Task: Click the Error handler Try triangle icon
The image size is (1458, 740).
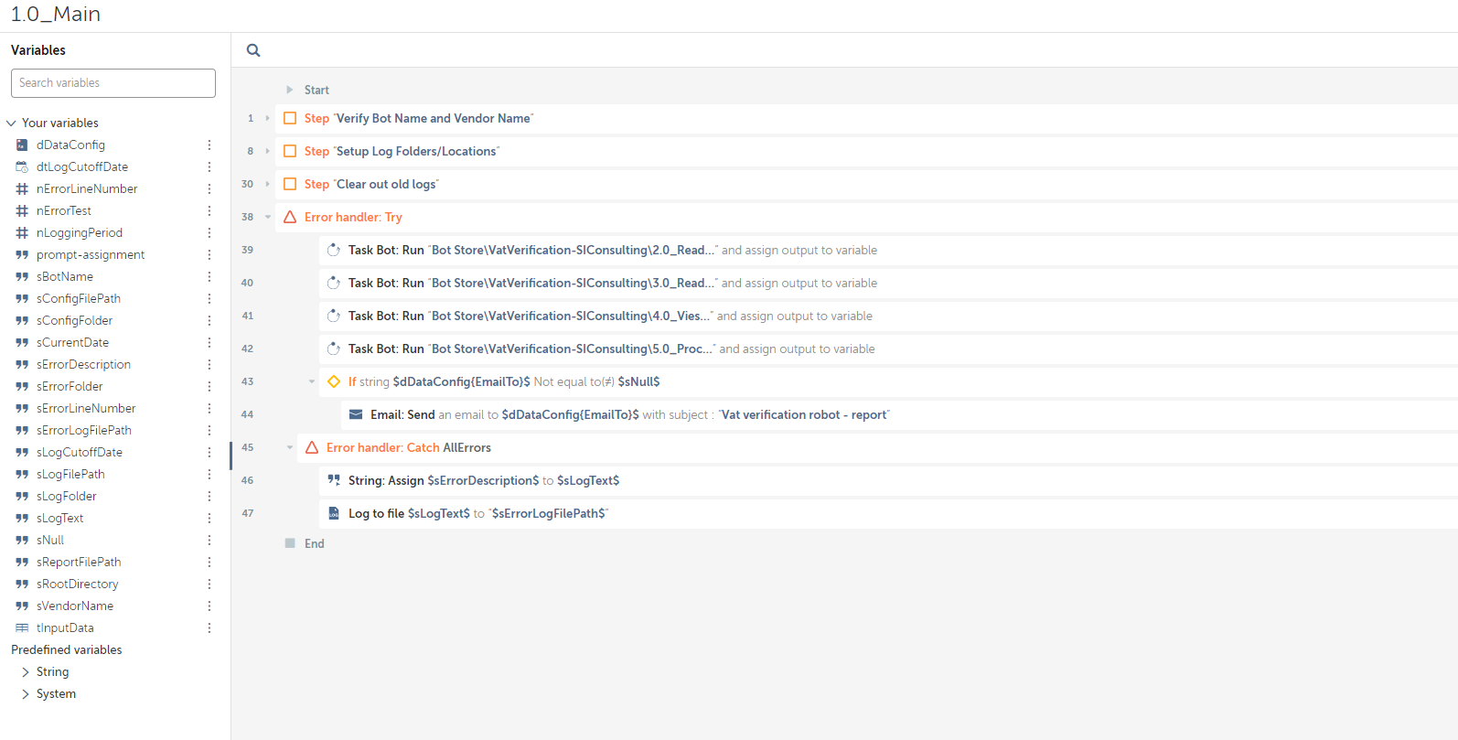Action: (290, 217)
